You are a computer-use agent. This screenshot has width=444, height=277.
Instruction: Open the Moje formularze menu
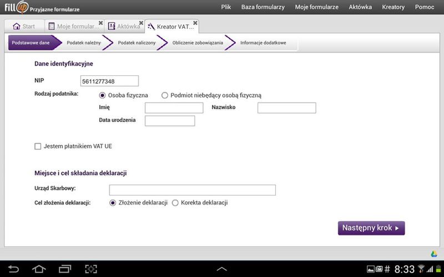316,7
